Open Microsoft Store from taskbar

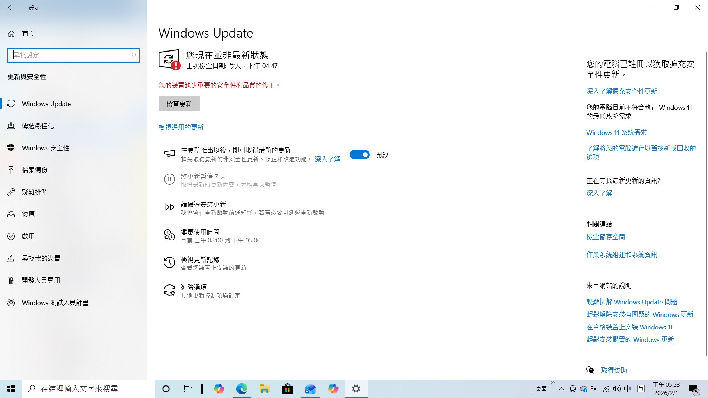point(287,389)
